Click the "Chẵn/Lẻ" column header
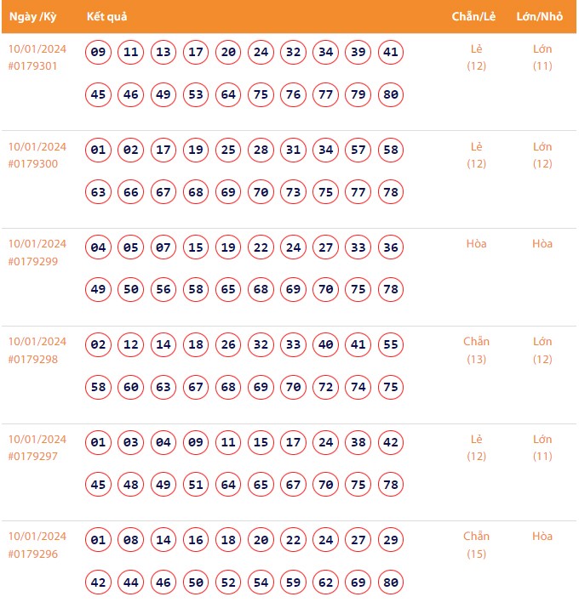This screenshot has width=579, height=608. click(x=475, y=17)
